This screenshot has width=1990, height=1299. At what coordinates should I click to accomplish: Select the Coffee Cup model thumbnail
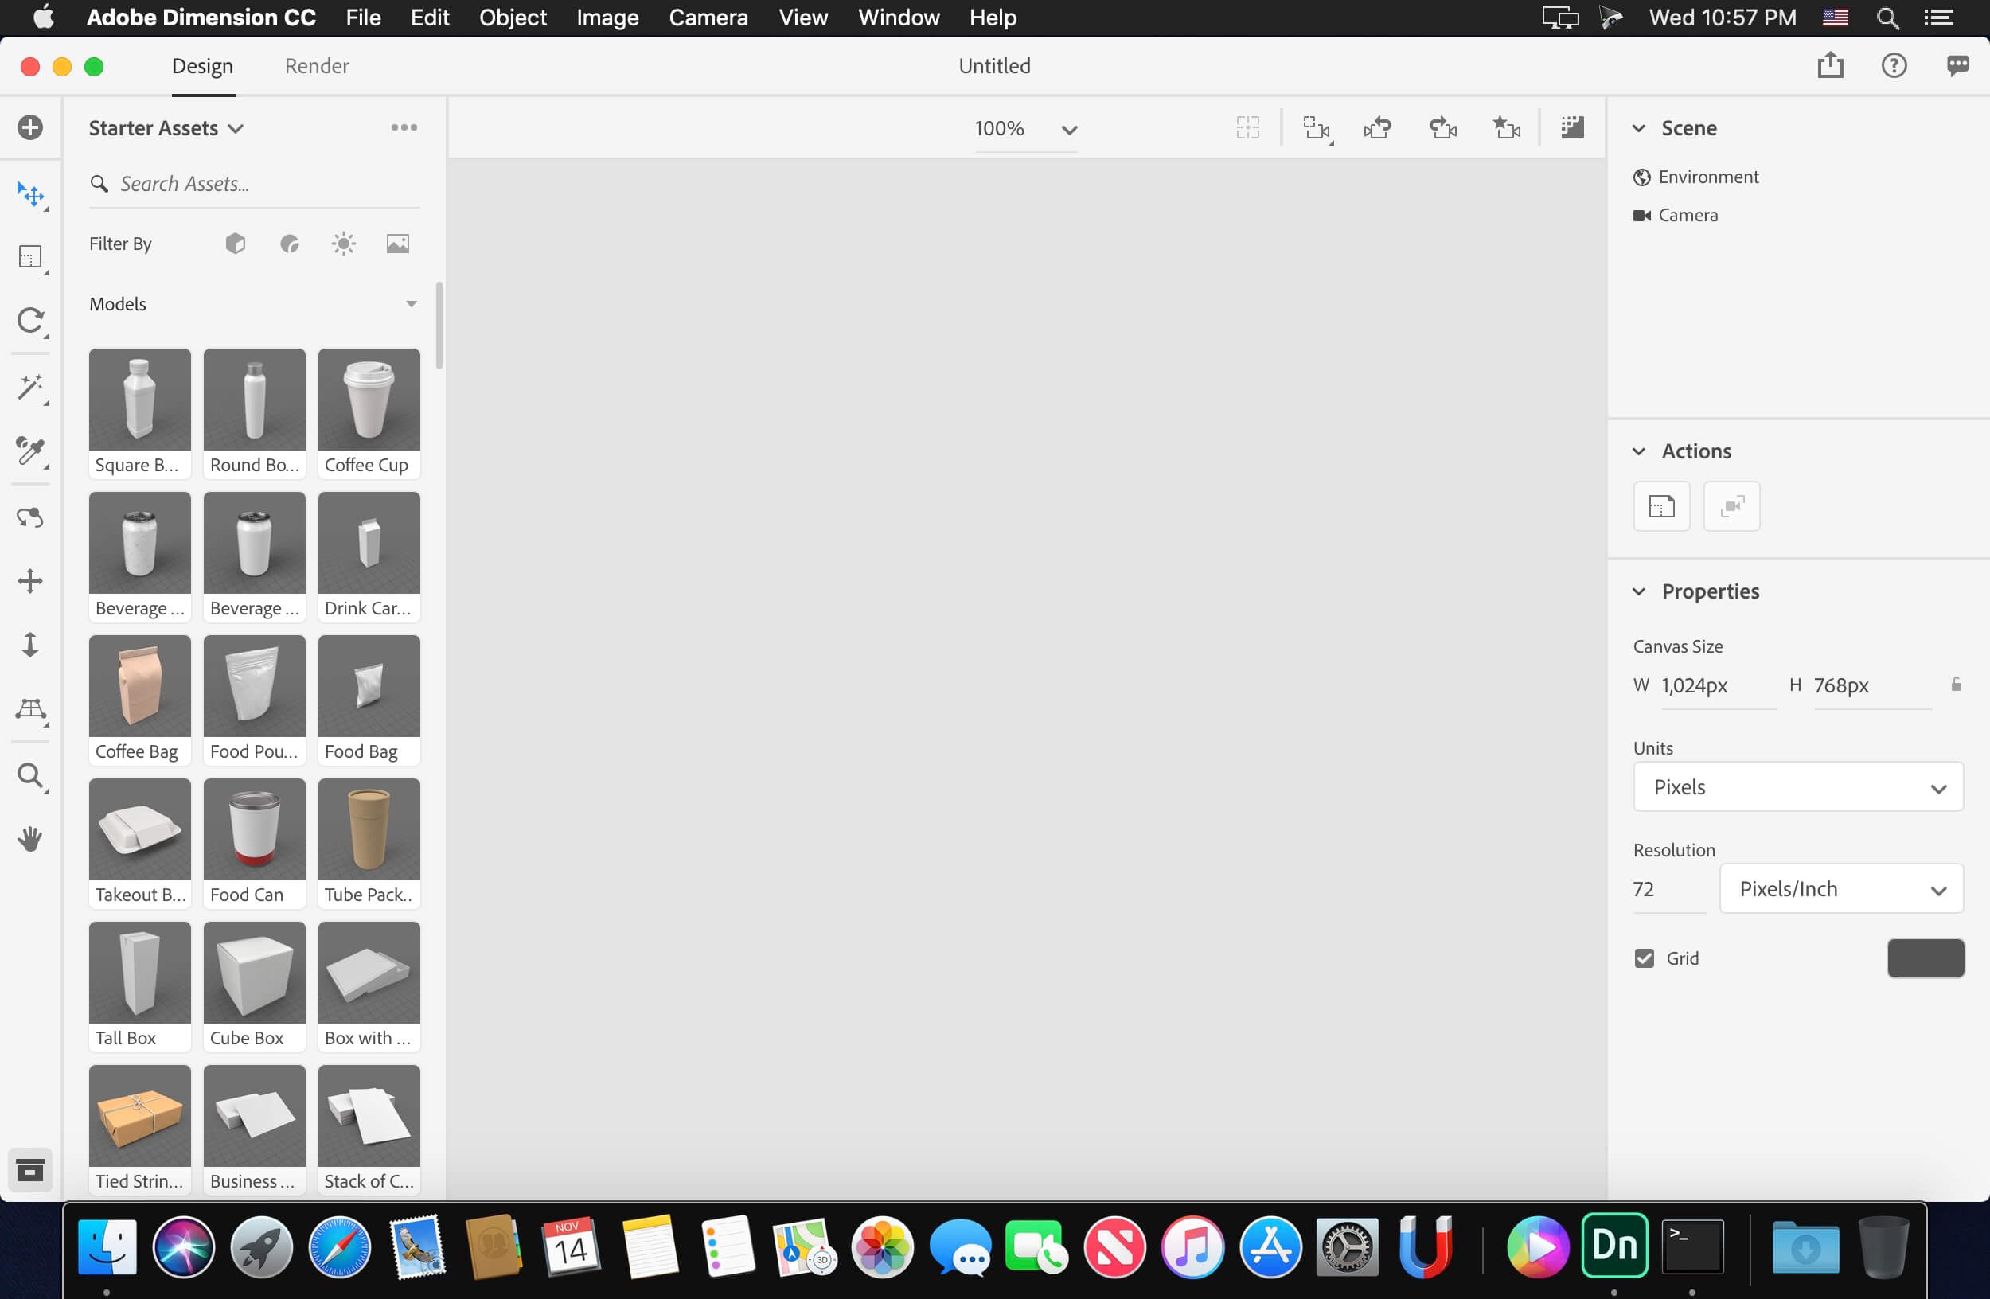pos(369,401)
